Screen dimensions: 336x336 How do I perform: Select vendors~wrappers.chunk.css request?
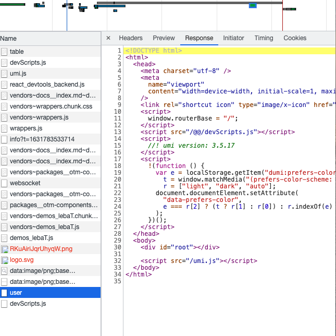50,106
